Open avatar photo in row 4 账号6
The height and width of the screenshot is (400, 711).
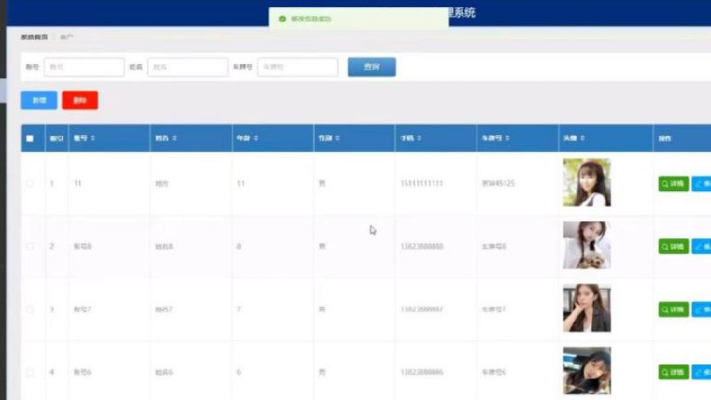coord(587,371)
